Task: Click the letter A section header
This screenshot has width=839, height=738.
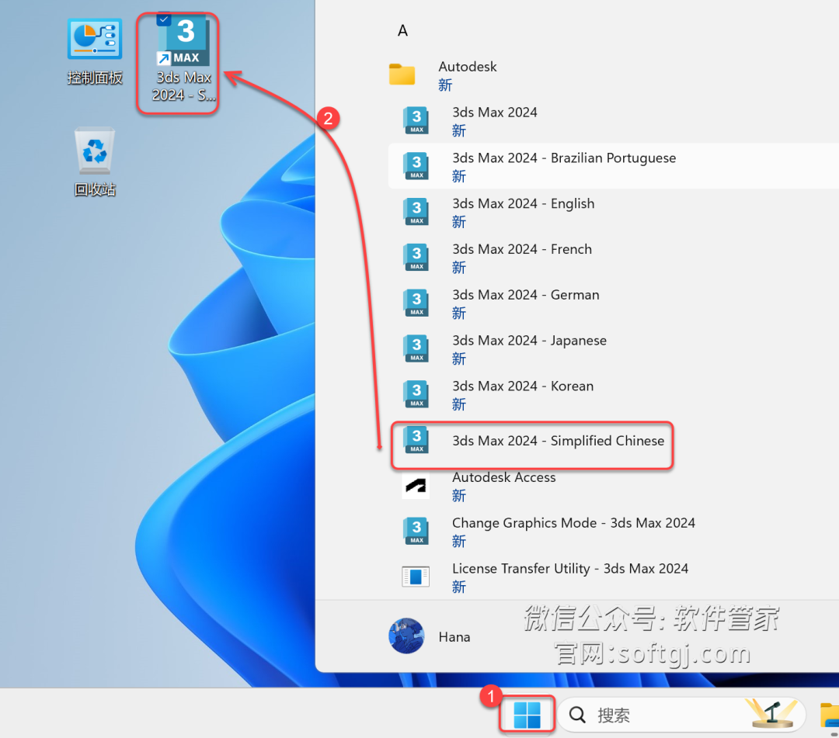Action: (x=403, y=30)
